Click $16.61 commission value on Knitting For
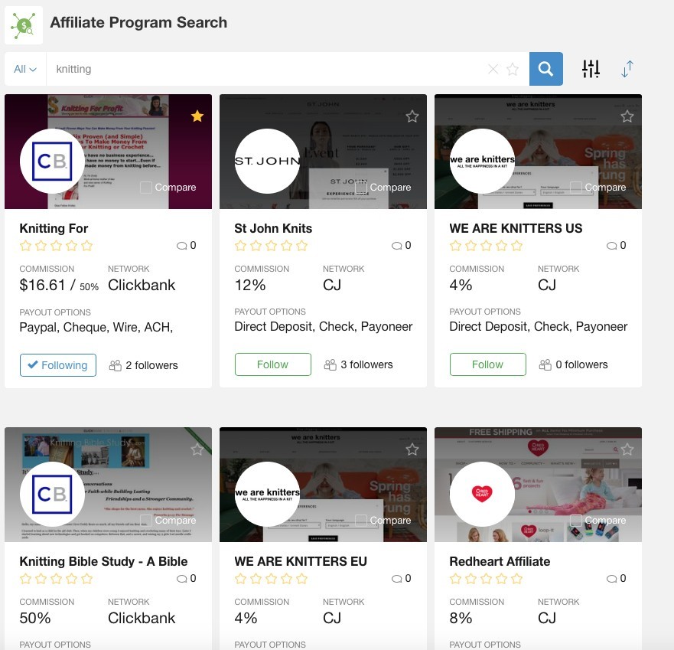The height and width of the screenshot is (650, 674). pos(42,285)
